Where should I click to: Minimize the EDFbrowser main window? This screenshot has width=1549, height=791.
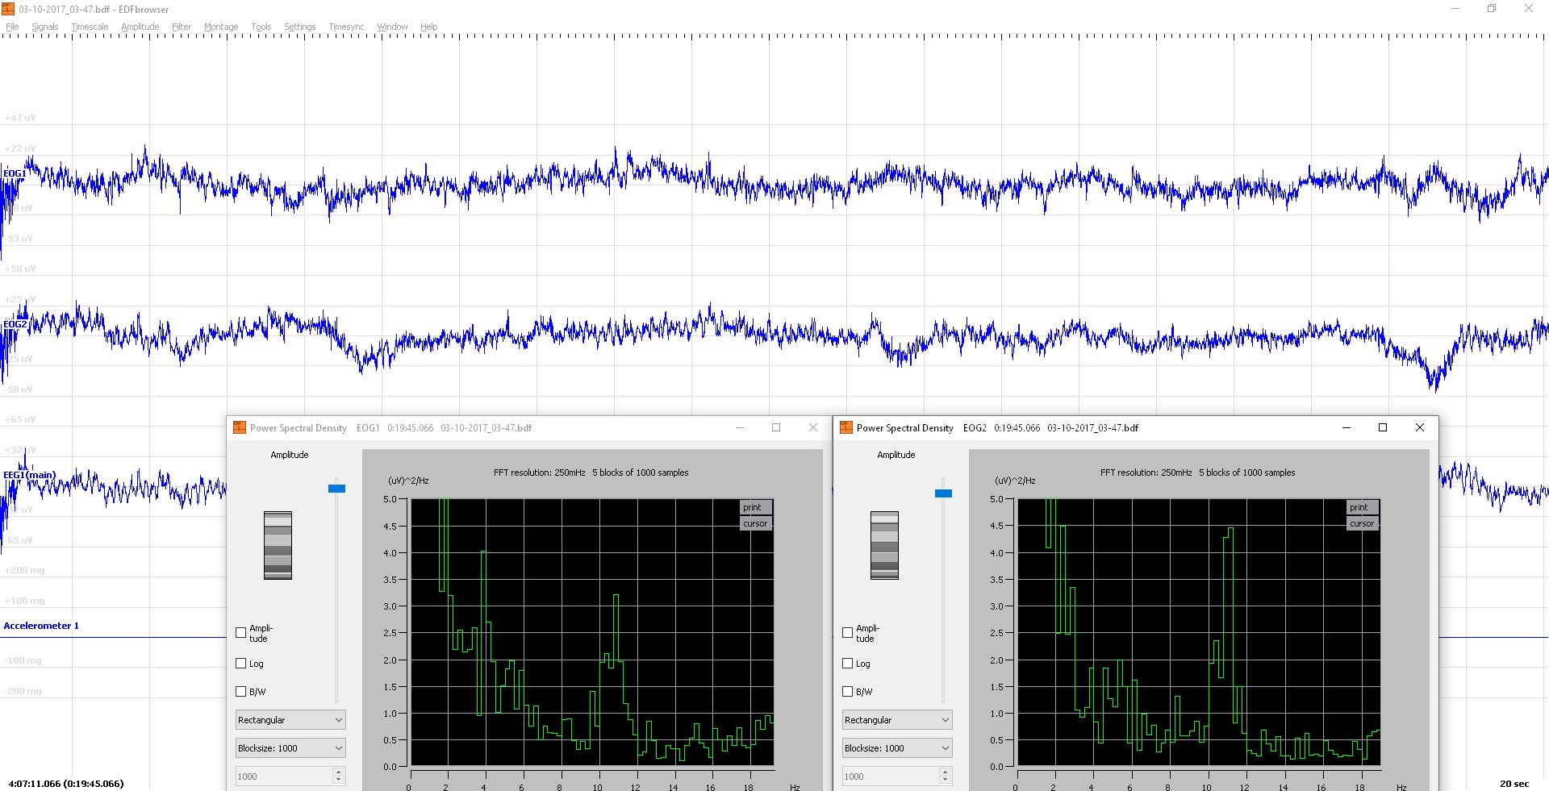[x=1455, y=9]
